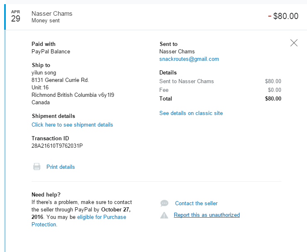Close the transaction details panel with the X
Screen dimensions: 307x252
[294, 43]
